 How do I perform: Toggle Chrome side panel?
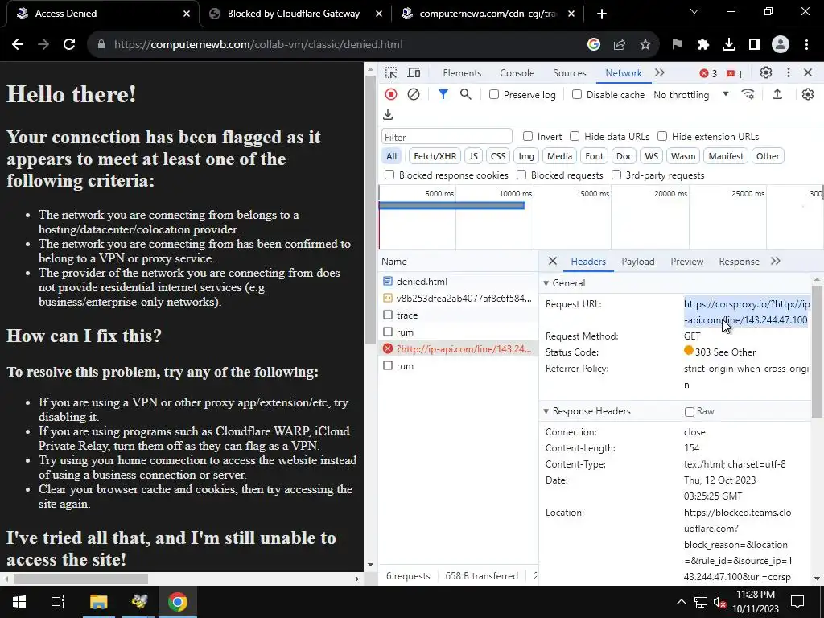pyautogui.click(x=755, y=45)
